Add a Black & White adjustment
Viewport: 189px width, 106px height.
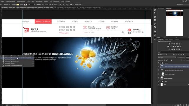[173, 47]
